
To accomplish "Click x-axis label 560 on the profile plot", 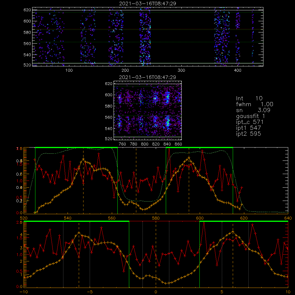I will 112,218.
